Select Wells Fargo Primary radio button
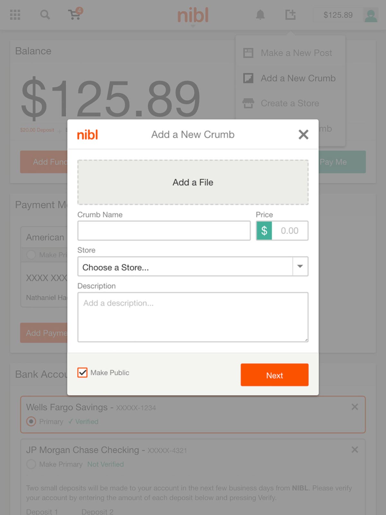The image size is (386, 515). 31,421
